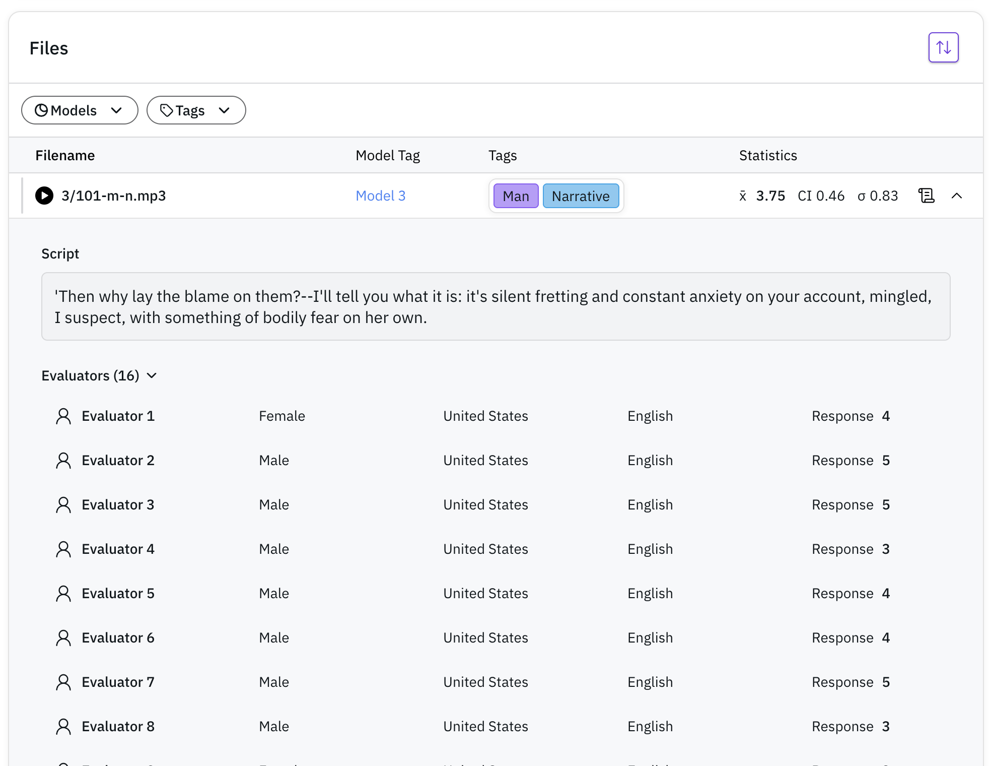This screenshot has width=991, height=766.
Task: Click Response 3 in Evaluator 4 row
Action: click(851, 549)
